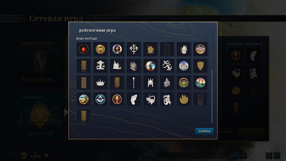
Task: Pick the shark avatar reward
Action: (x=100, y=100)
